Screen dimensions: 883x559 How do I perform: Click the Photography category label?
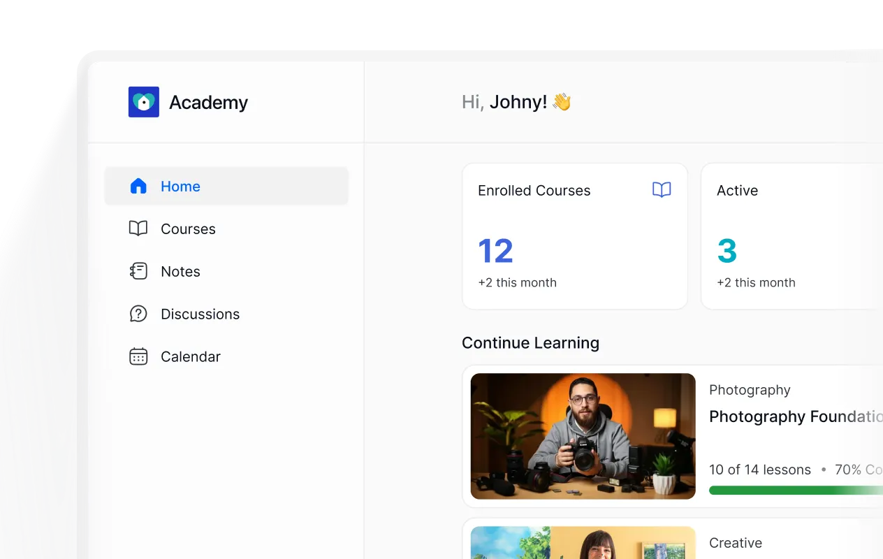(750, 390)
